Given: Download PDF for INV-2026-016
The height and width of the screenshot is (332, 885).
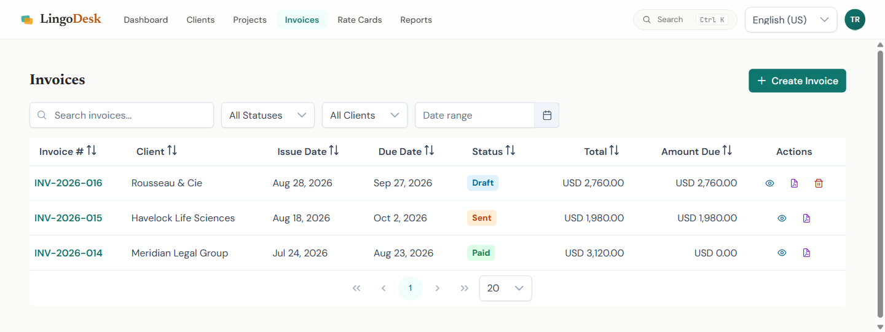Looking at the screenshot, I should (x=794, y=183).
